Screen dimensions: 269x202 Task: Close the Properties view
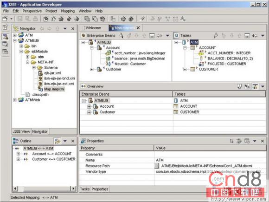[x=263, y=141]
